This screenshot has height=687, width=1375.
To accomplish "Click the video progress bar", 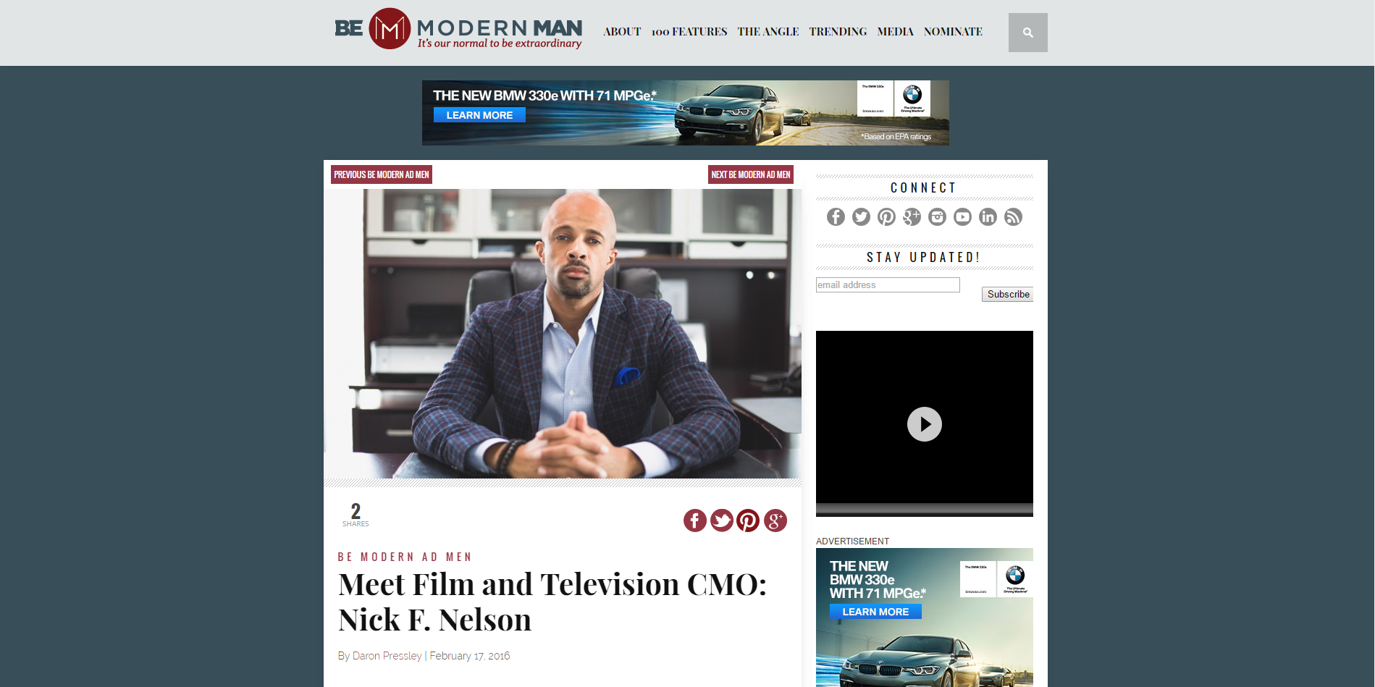I will tap(925, 509).
